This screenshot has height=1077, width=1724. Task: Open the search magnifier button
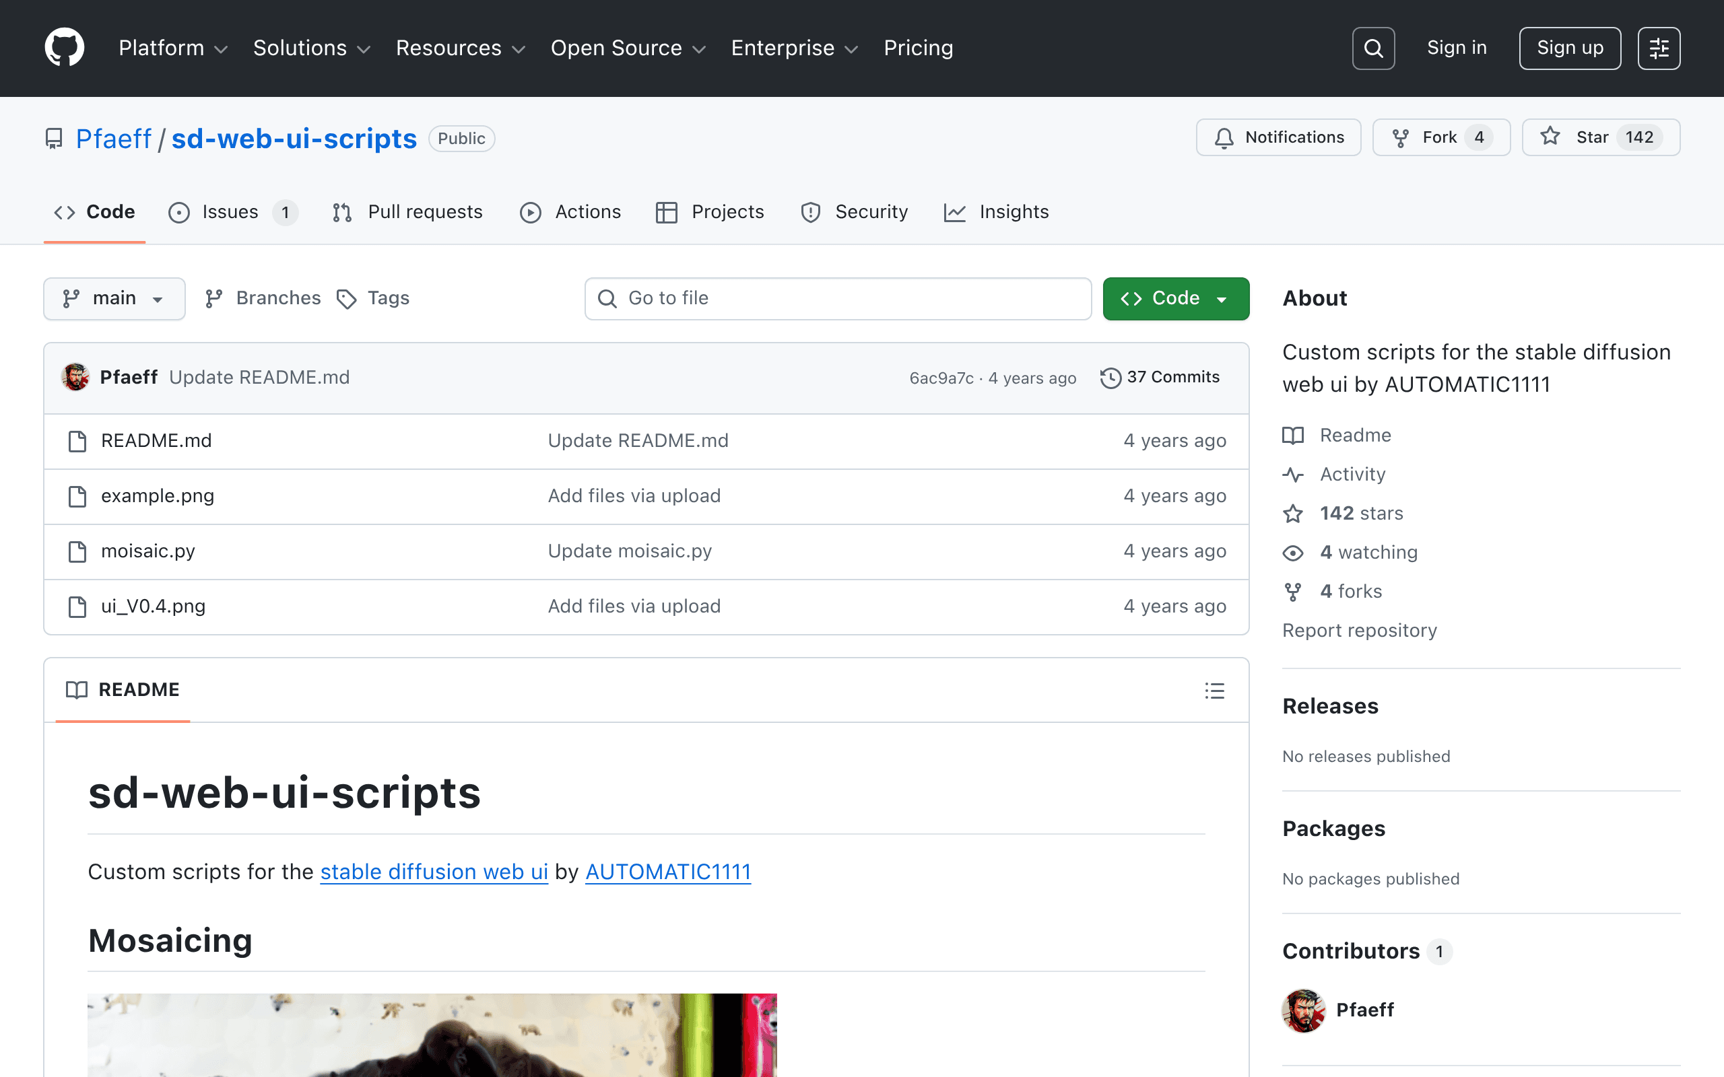click(1372, 48)
